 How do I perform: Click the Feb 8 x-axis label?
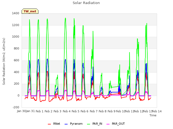click(102, 111)
